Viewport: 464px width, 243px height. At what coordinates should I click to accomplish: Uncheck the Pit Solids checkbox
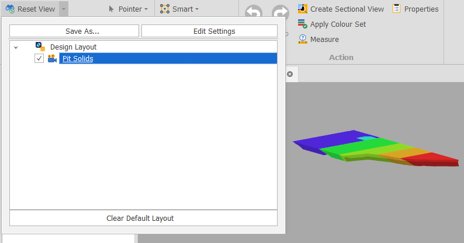coord(39,58)
